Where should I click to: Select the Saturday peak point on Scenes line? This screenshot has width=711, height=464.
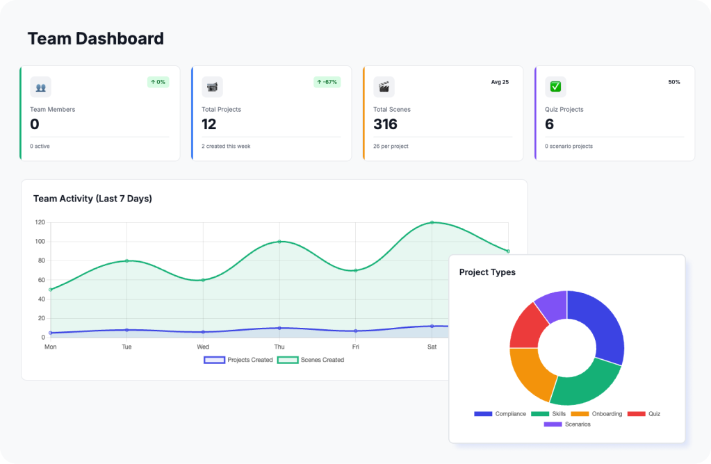click(x=432, y=222)
